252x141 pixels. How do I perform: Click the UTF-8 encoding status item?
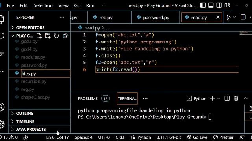click(104, 137)
